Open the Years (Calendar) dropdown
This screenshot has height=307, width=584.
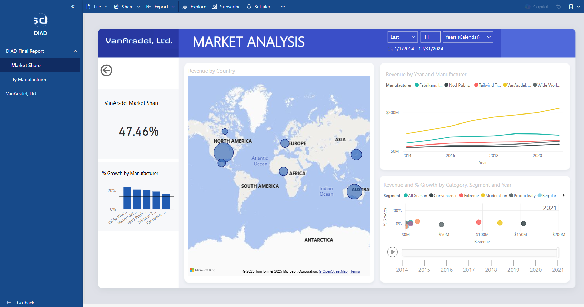[x=468, y=37]
